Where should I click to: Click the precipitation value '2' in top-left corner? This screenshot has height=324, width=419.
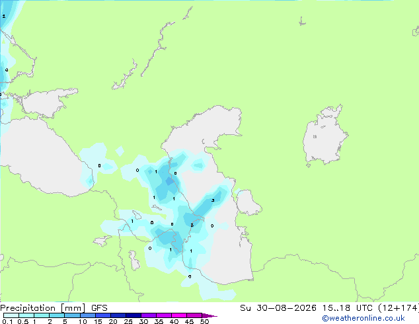(x=4, y=17)
